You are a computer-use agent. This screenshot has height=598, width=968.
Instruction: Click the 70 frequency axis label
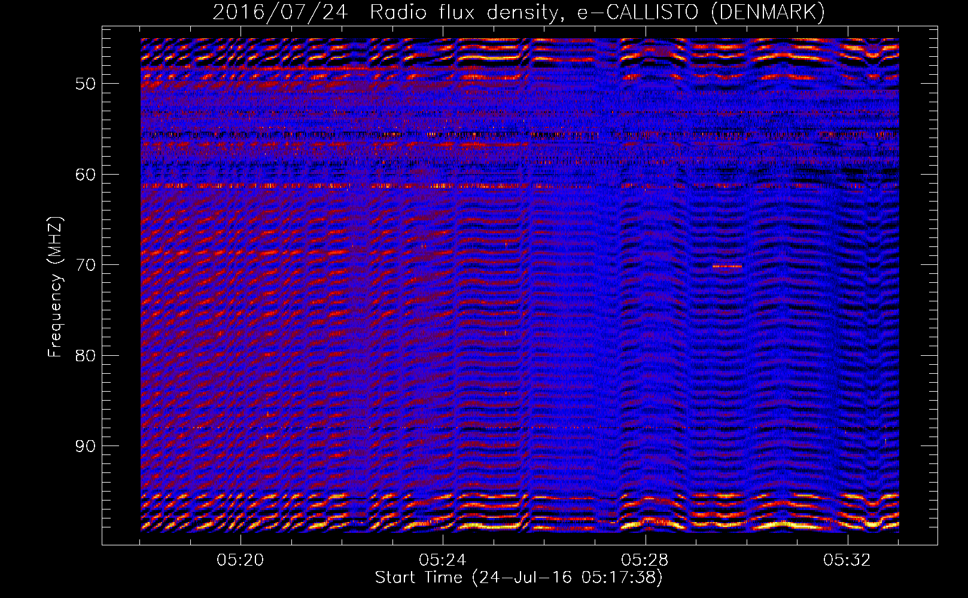pos(86,265)
